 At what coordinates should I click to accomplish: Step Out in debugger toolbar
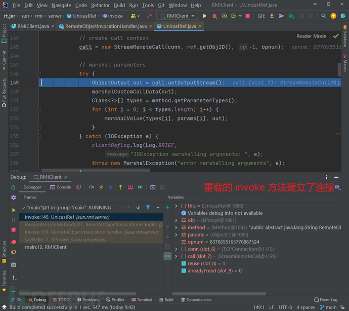[121, 187]
